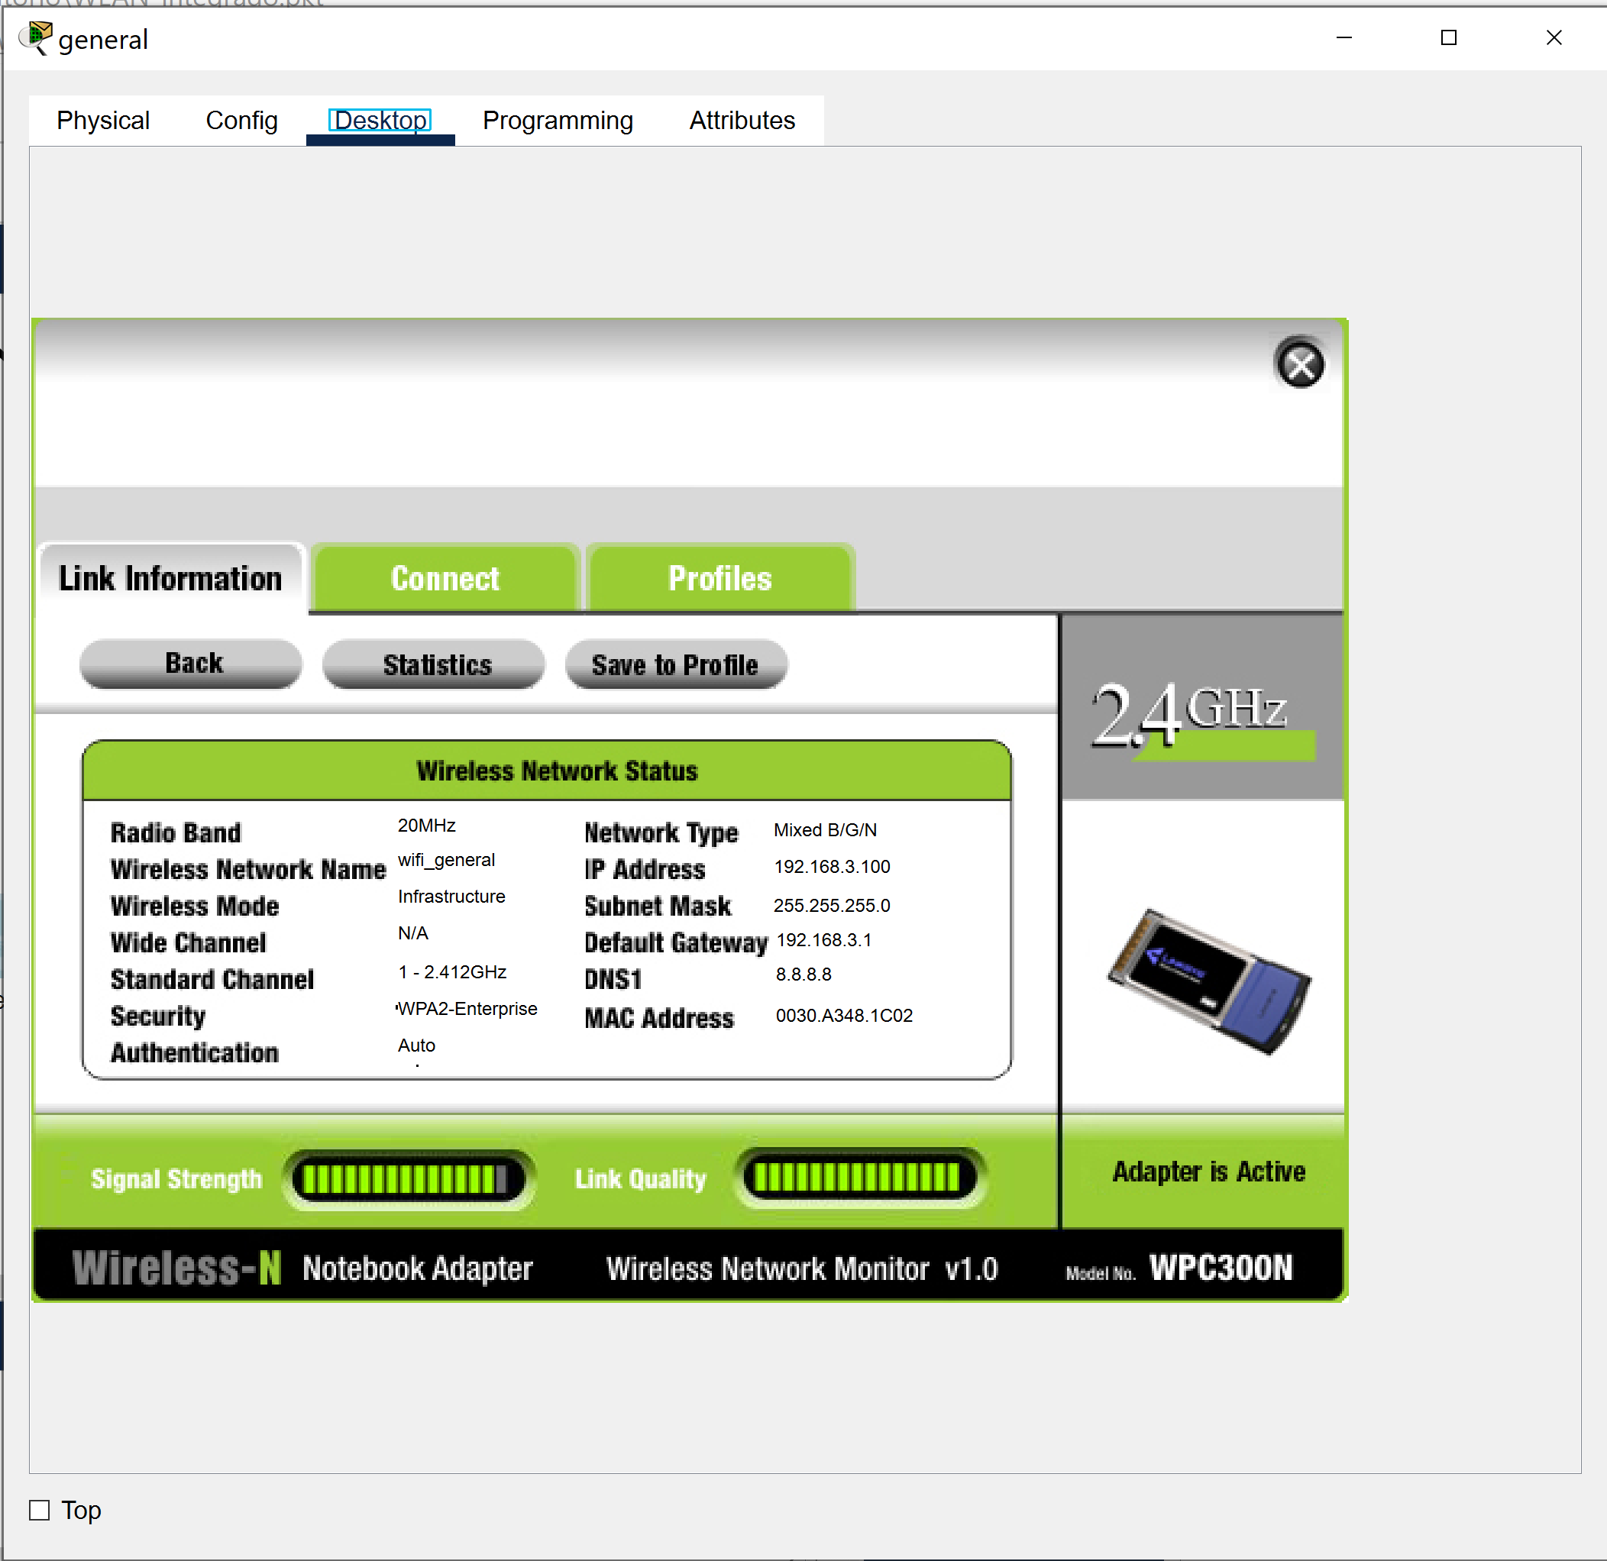
Task: Switch to the Profiles tab
Action: (x=720, y=579)
